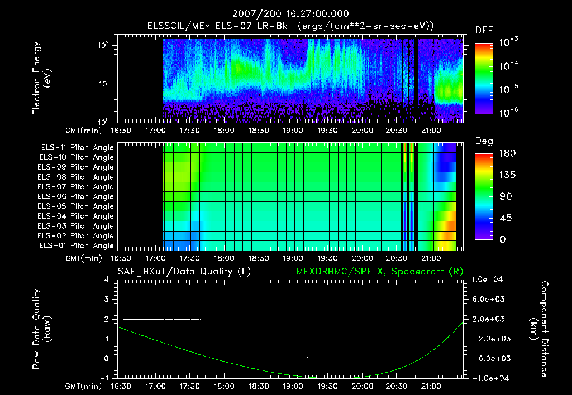
Task: Click the ELS-04 Pitch Angle row label
Action: pos(75,216)
